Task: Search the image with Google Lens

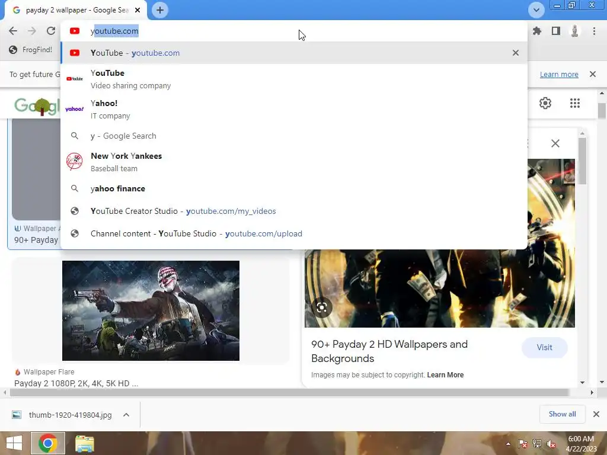Action: (x=322, y=307)
